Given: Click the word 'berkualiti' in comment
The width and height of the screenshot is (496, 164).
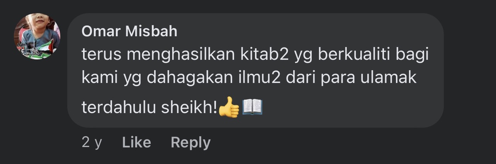Looking at the screenshot, I should (x=355, y=55).
